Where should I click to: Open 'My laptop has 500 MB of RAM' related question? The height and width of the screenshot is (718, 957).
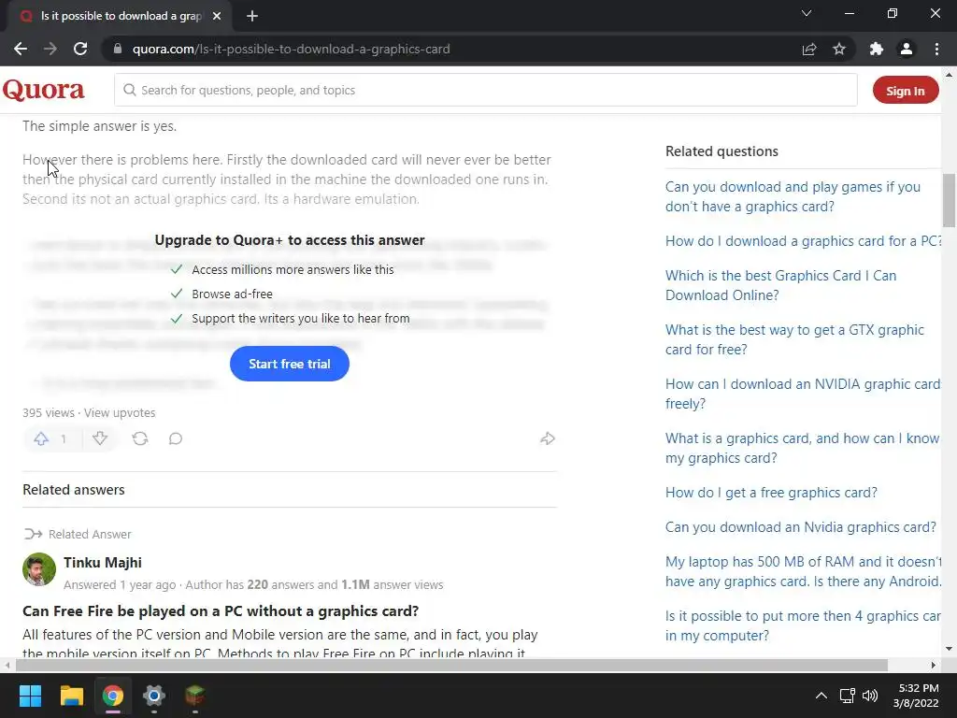point(803,571)
